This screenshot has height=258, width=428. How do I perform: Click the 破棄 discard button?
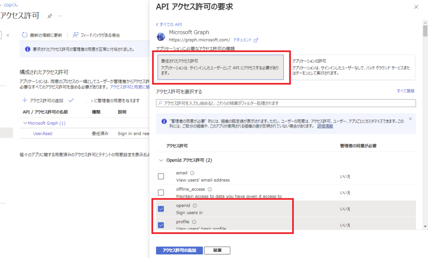point(217,250)
